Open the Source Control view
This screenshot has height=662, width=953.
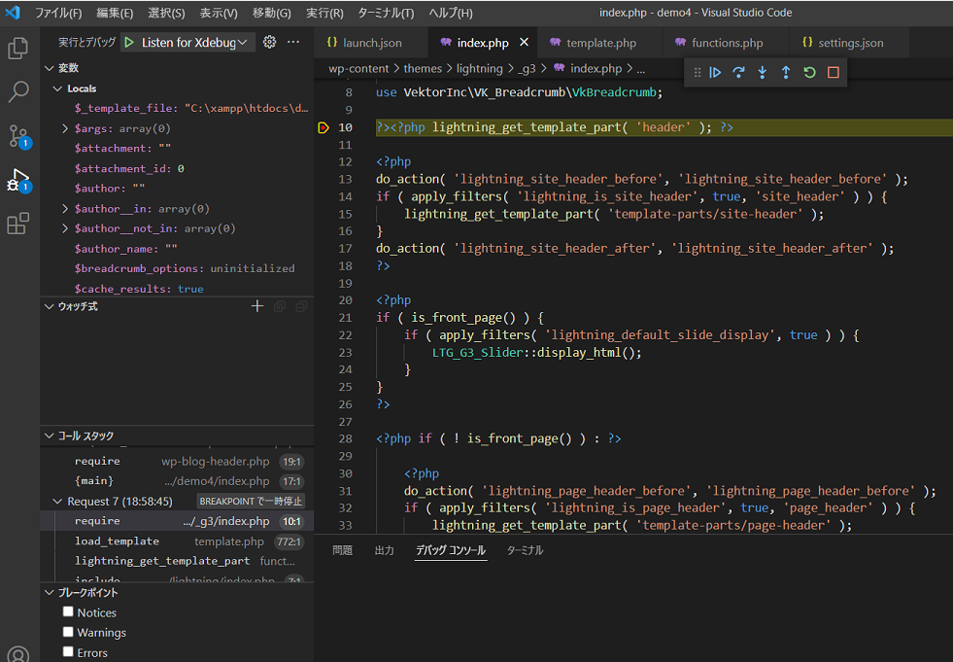pyautogui.click(x=17, y=136)
